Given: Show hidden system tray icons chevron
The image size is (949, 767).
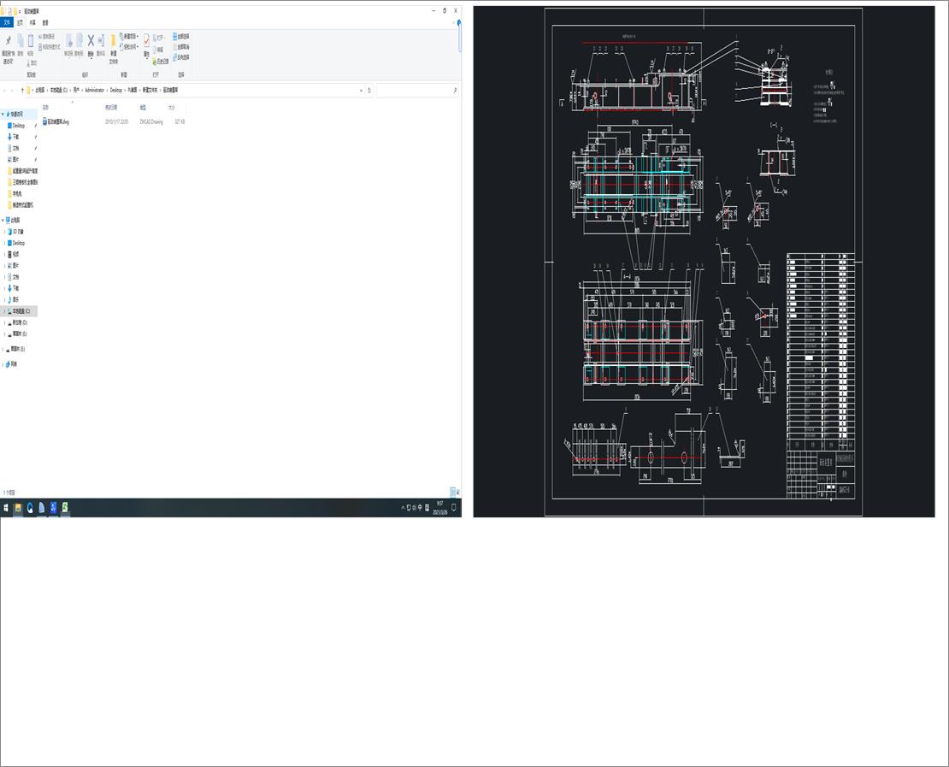Looking at the screenshot, I should tap(403, 508).
